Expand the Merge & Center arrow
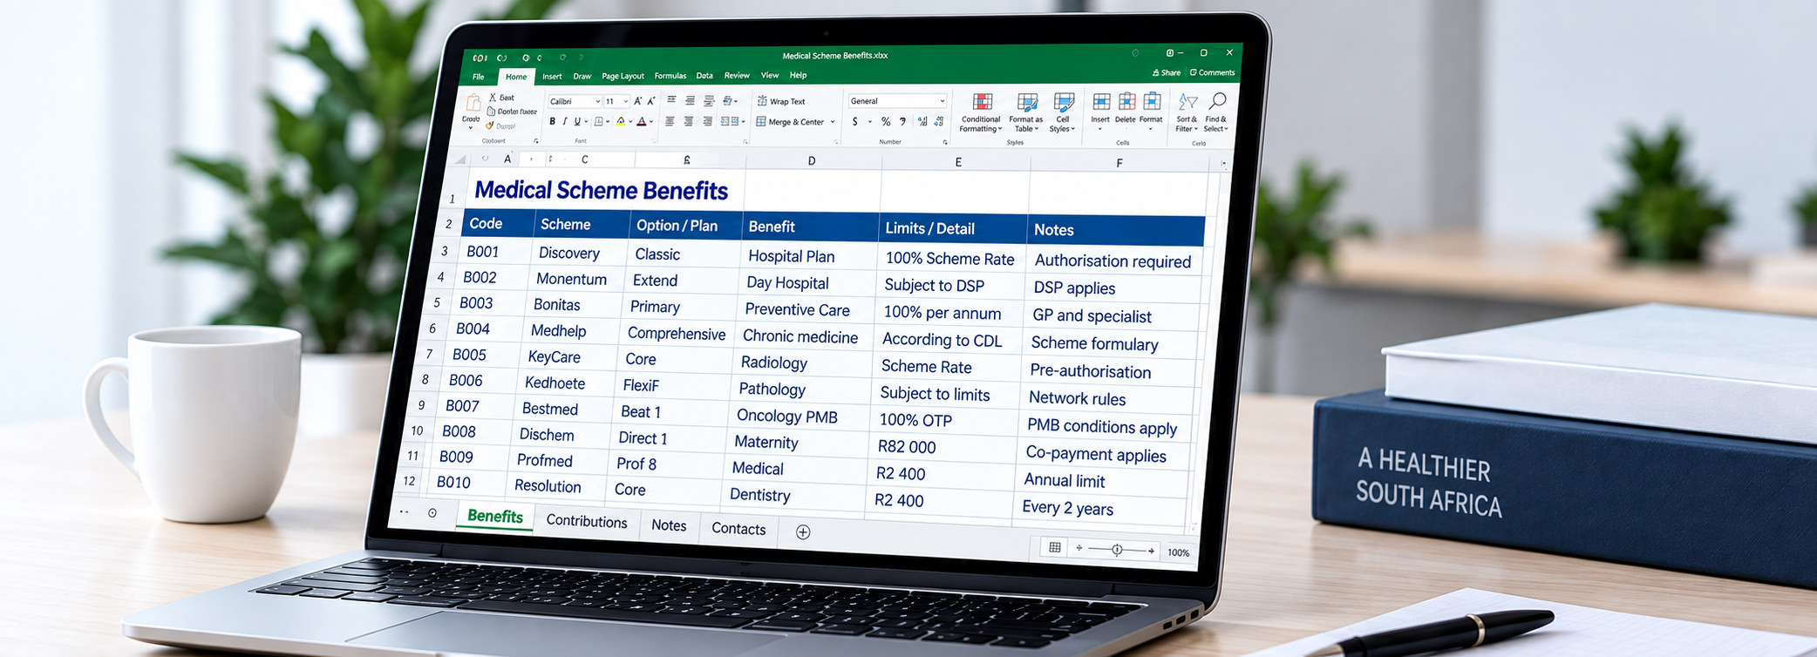Screen dimensions: 1817x657 coord(833,122)
